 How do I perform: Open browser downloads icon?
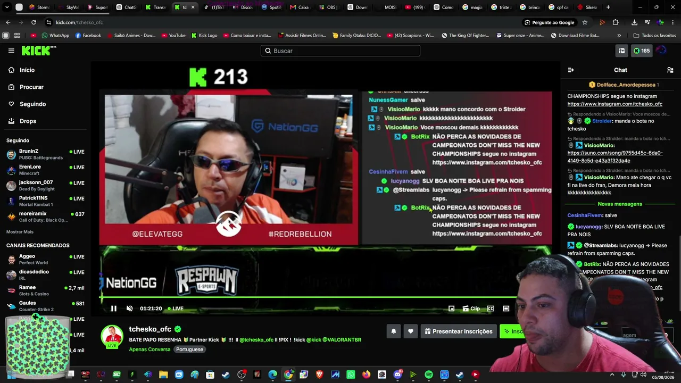point(634,22)
